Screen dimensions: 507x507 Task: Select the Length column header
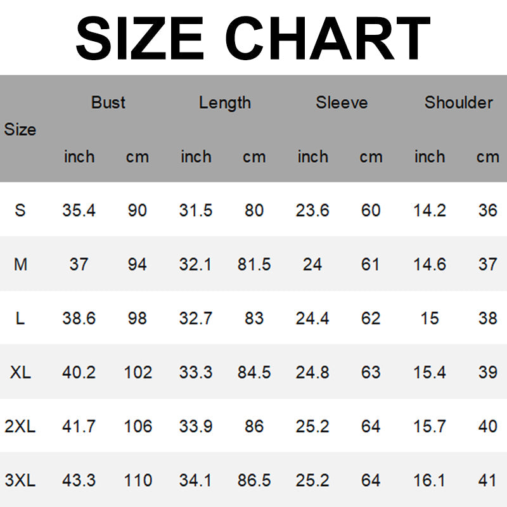[x=225, y=103]
